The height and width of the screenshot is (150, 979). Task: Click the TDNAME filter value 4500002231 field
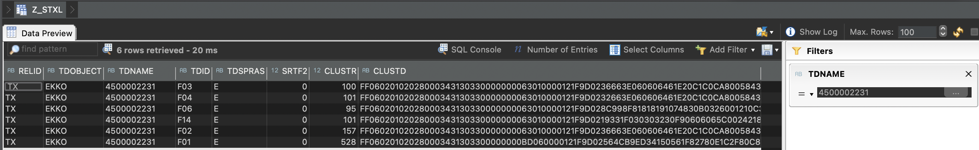[x=881, y=92]
